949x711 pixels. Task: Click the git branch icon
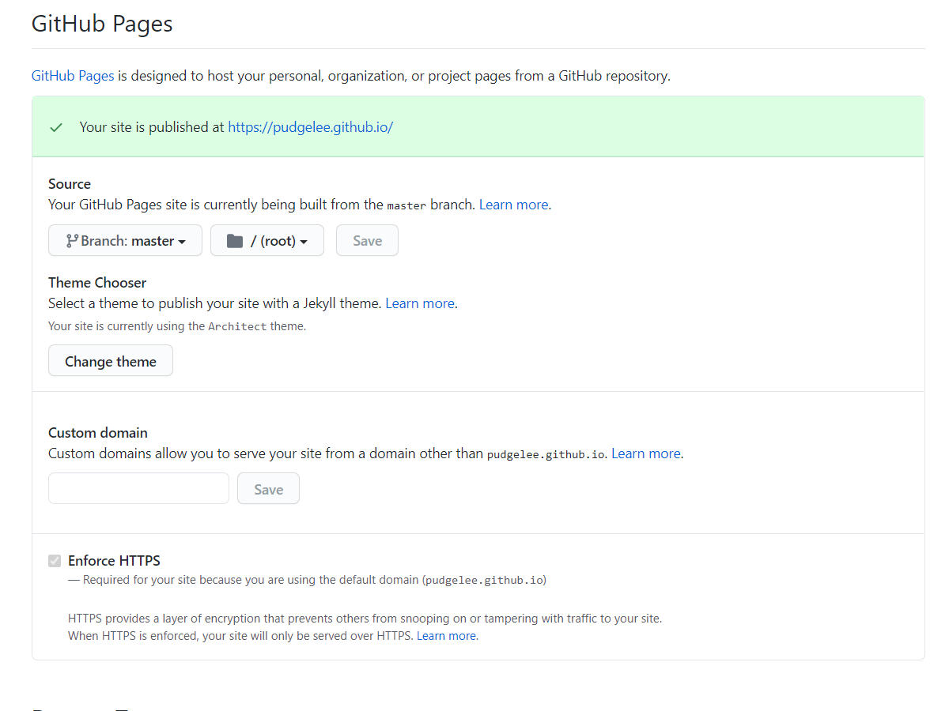point(72,241)
